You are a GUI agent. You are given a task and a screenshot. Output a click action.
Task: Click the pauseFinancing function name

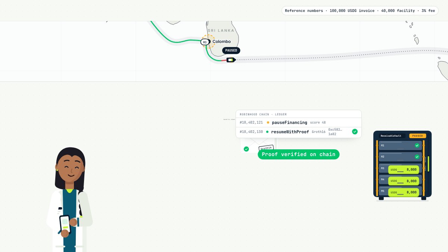pos(289,122)
